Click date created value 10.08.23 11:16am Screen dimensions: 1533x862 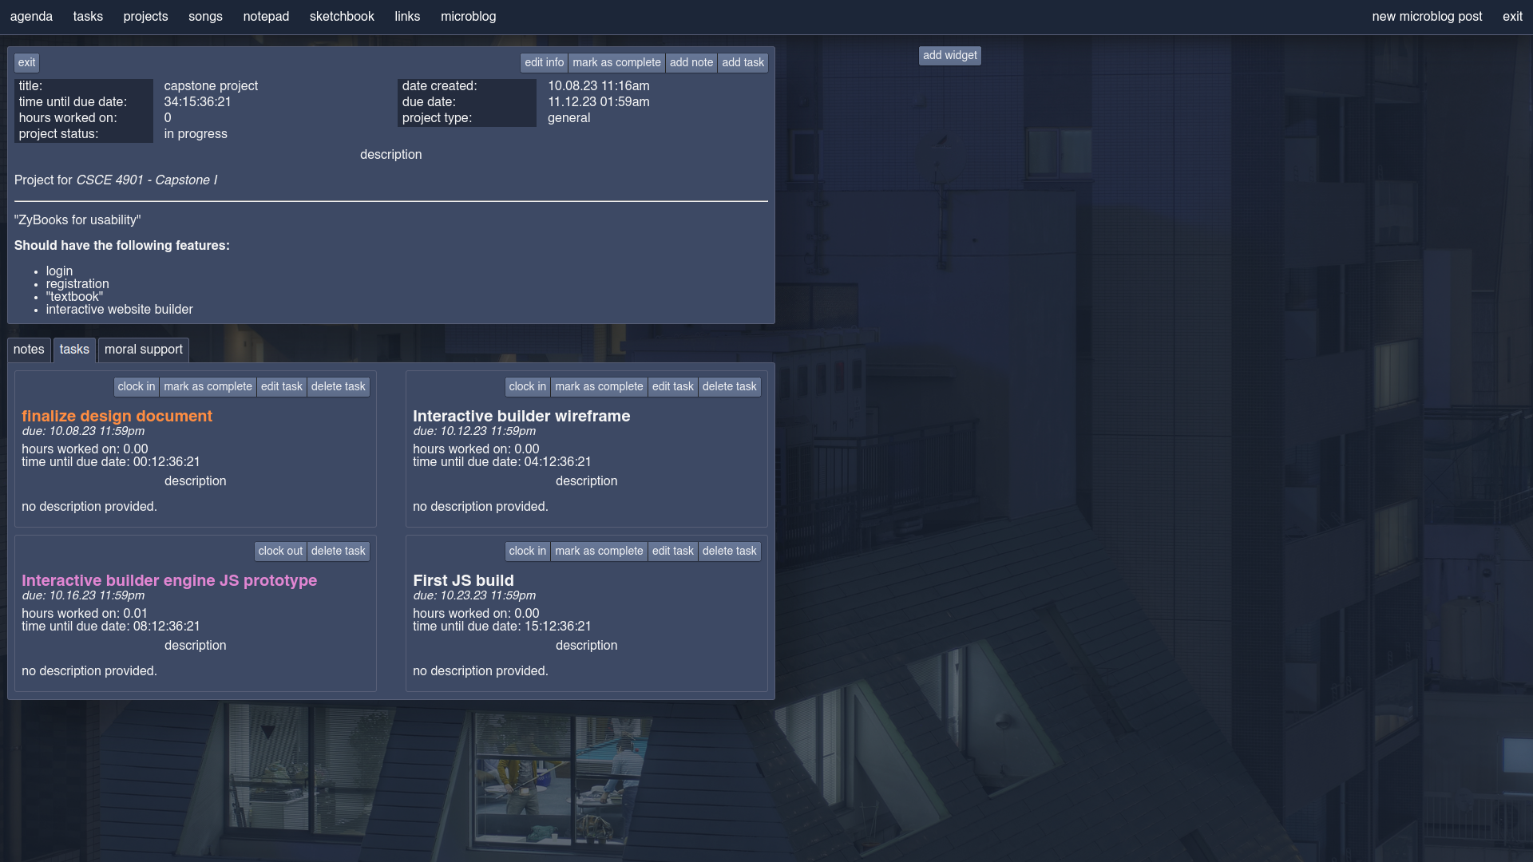click(x=599, y=86)
